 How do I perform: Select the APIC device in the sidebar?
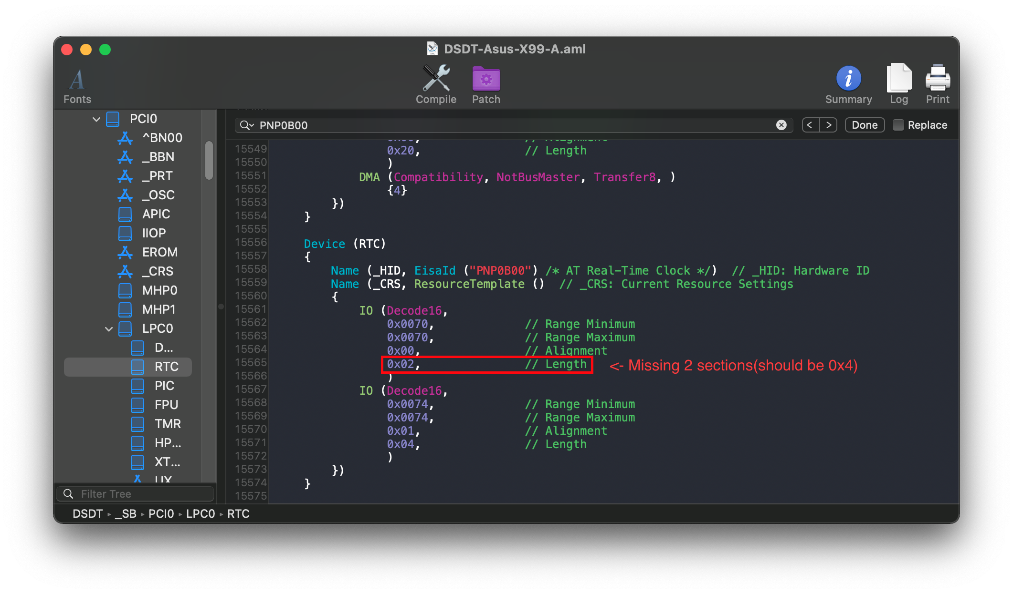pos(156,214)
